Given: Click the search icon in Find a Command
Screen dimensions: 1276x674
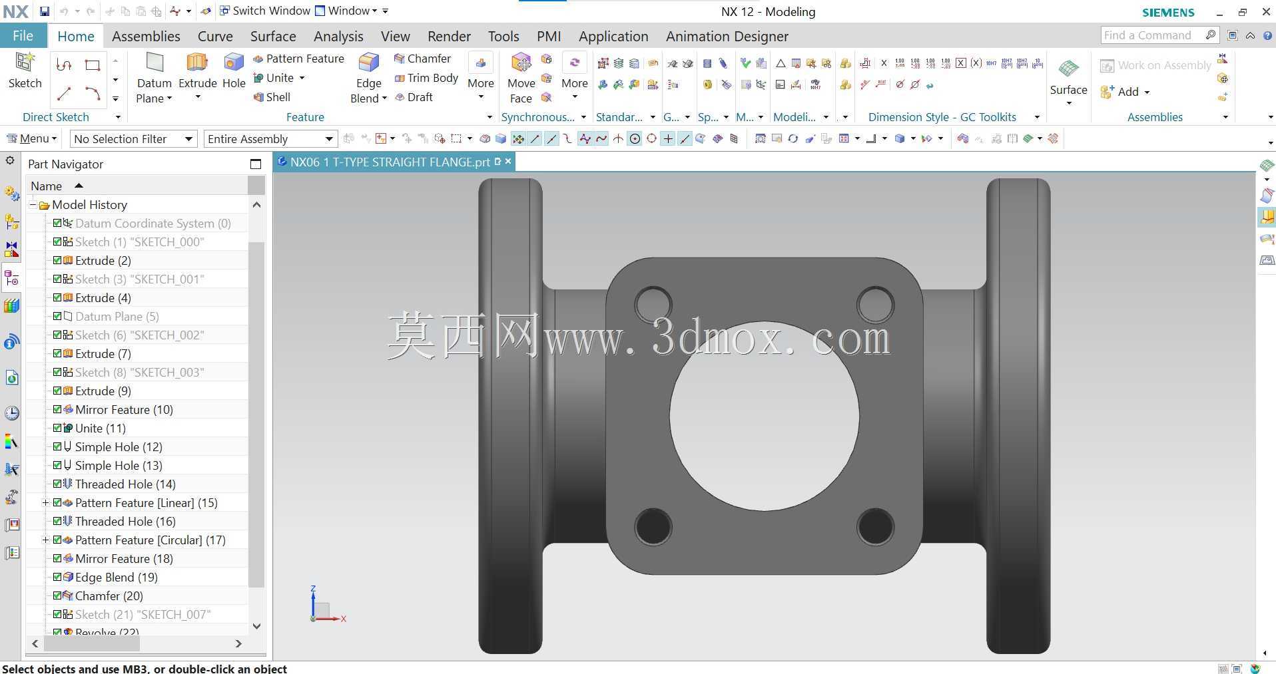Looking at the screenshot, I should [x=1211, y=35].
